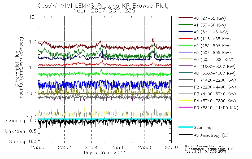This screenshot has height=159, width=252.
Task: Click the 235.2 x-axis tick label
Action: coord(64,147)
